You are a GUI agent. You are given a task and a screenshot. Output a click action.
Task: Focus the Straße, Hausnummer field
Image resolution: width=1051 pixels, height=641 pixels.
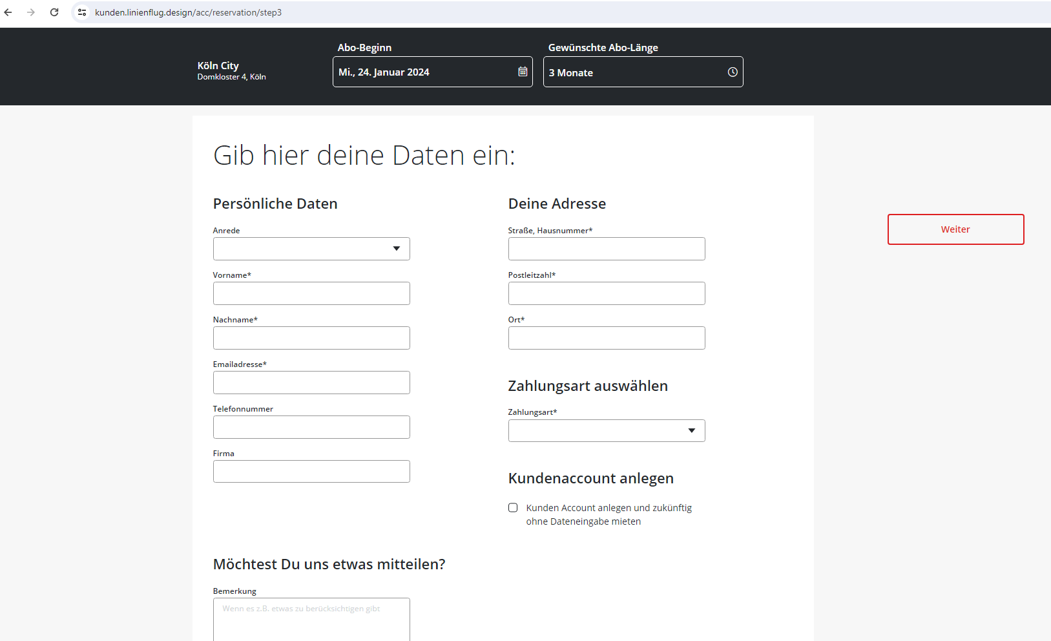[606, 249]
